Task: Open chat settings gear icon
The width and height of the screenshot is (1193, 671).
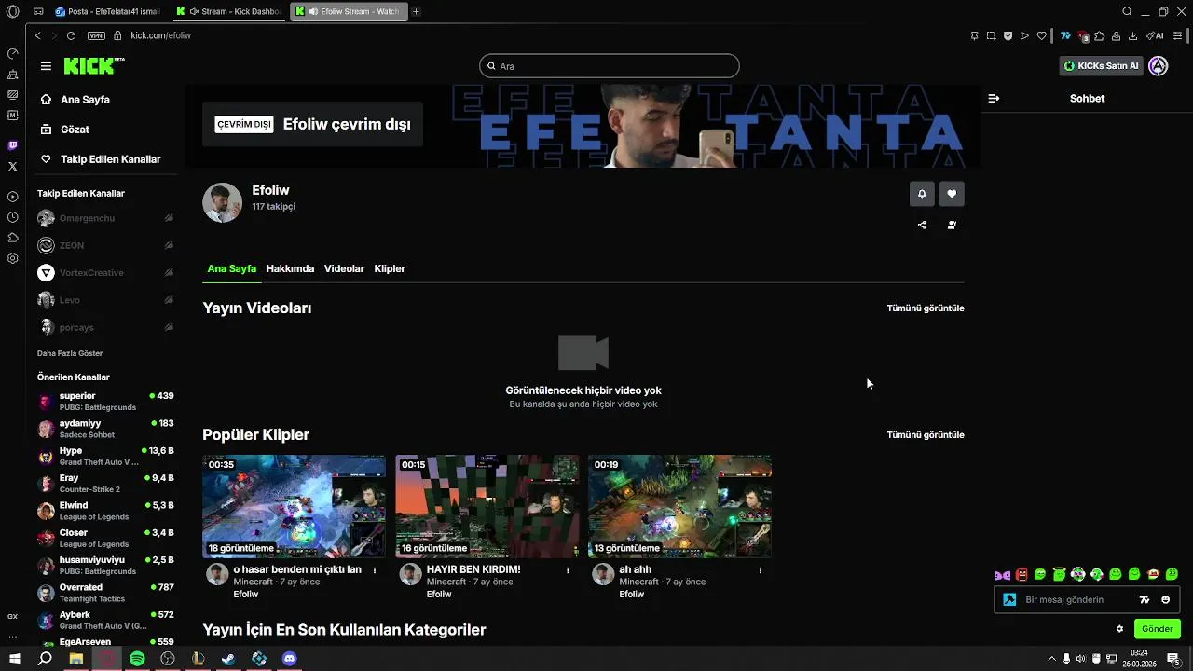Action: pos(1119,629)
